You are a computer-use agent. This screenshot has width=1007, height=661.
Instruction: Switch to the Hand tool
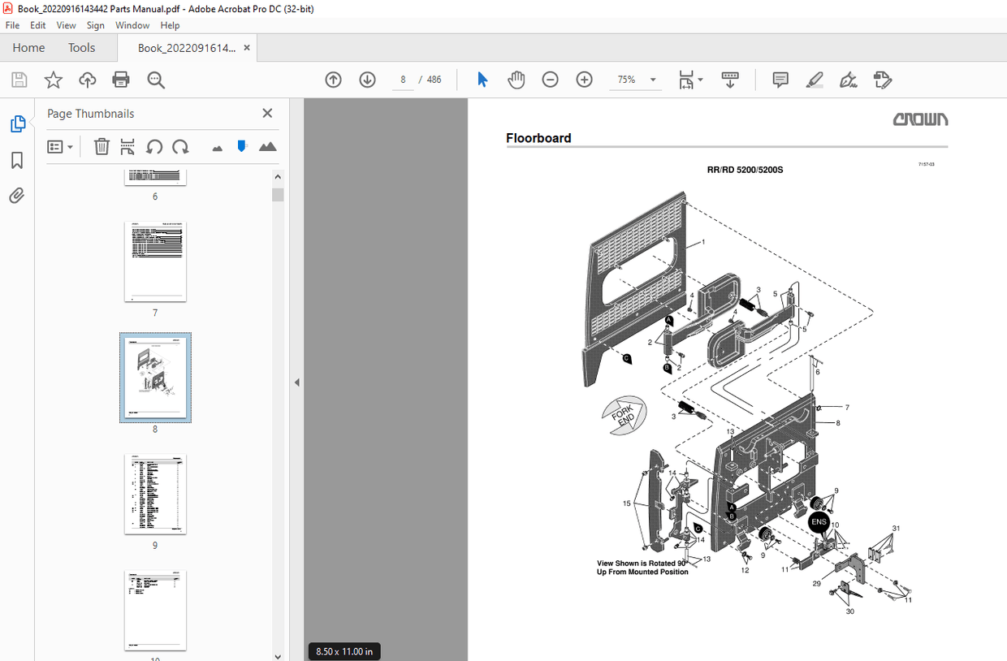516,80
